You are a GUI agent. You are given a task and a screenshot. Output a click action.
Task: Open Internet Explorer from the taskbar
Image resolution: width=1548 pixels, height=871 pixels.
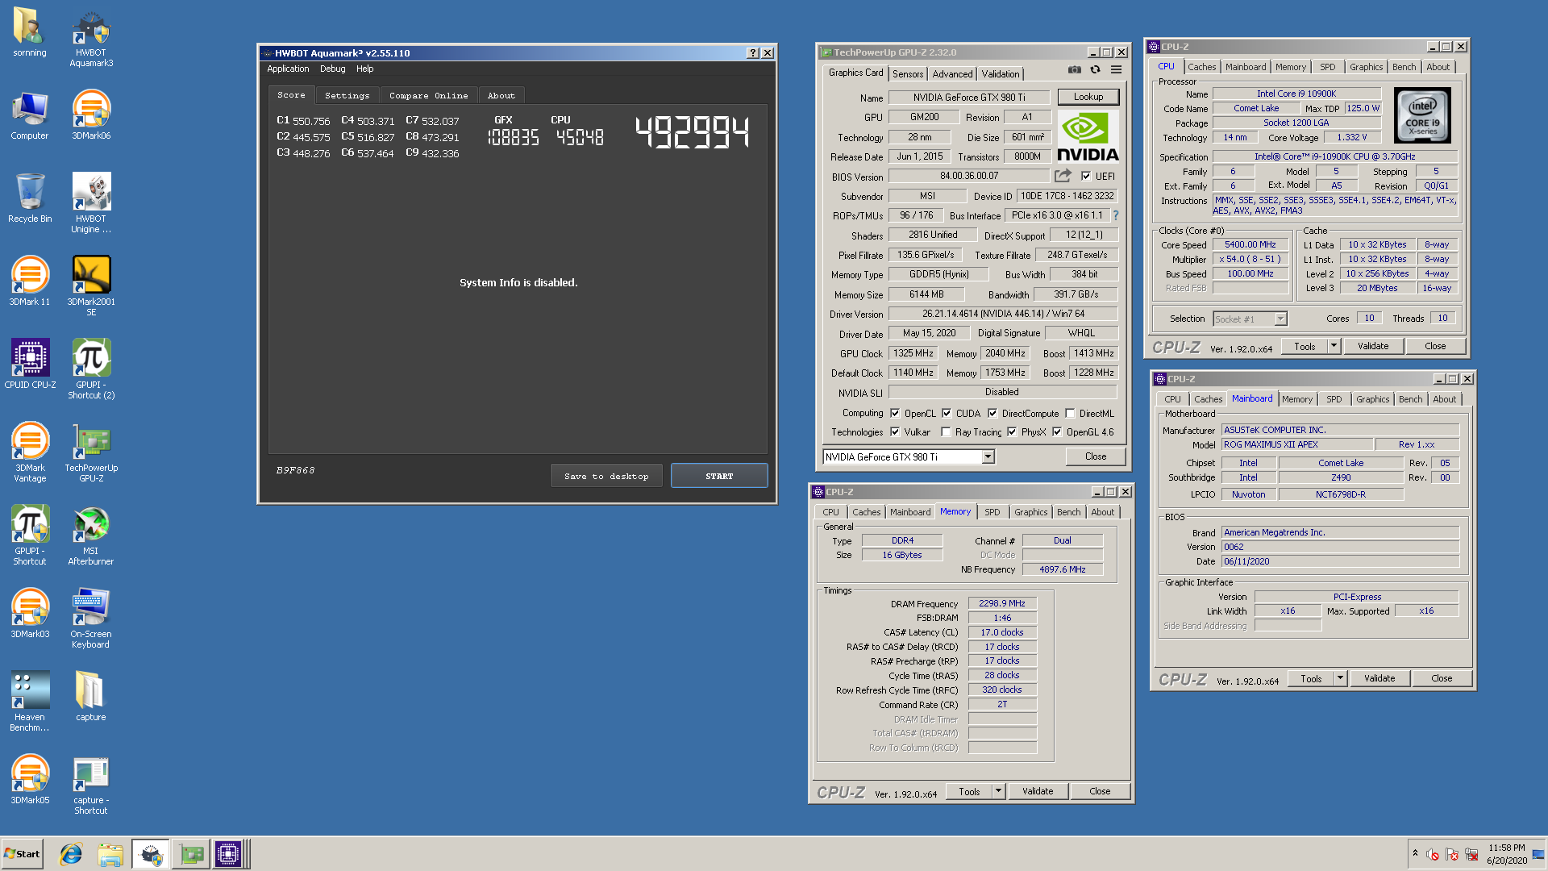(x=71, y=854)
